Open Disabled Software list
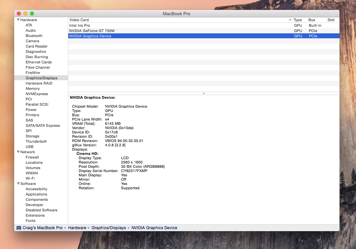 point(42,210)
